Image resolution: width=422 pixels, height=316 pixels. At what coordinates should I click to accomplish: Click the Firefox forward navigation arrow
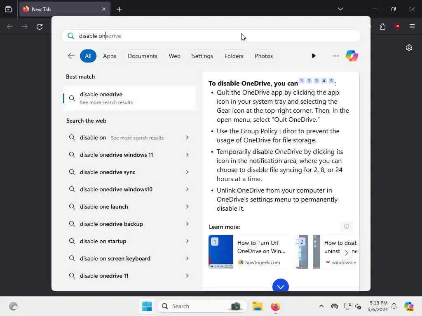tap(24, 27)
